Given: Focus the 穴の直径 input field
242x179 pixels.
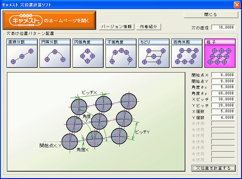Looking at the screenshot, I should pyautogui.click(x=223, y=27).
